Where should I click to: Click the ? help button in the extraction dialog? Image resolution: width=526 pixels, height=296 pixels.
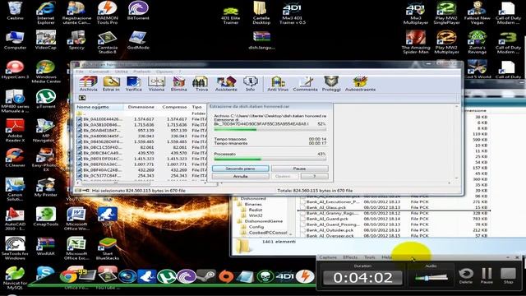[x=314, y=176]
